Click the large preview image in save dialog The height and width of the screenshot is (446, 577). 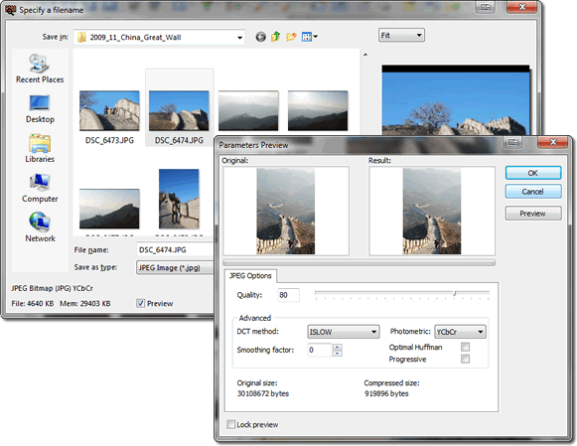[456, 100]
